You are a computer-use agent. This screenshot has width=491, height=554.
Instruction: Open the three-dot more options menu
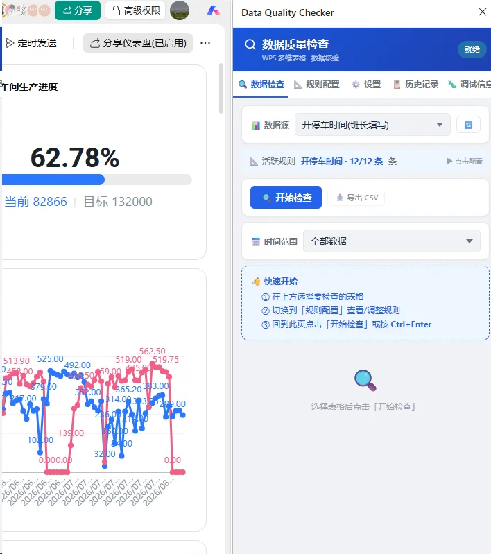click(x=205, y=43)
